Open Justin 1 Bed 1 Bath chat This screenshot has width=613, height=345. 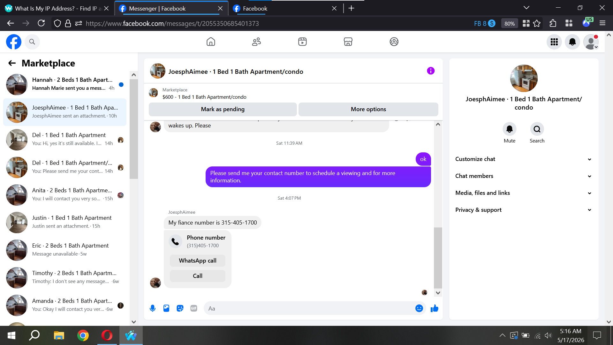click(x=65, y=222)
